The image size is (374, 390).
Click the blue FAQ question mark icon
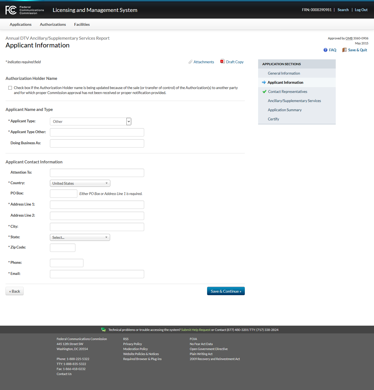tap(325, 50)
